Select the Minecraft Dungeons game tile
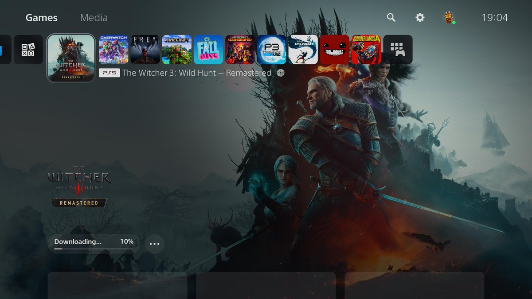This screenshot has width=532, height=299. click(240, 50)
